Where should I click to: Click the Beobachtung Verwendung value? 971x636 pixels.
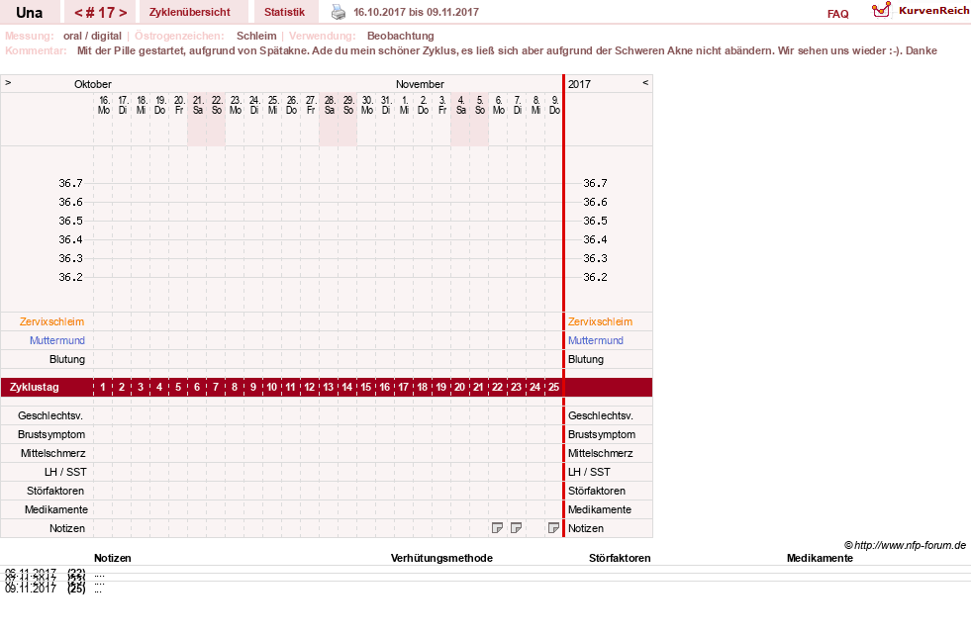(401, 36)
